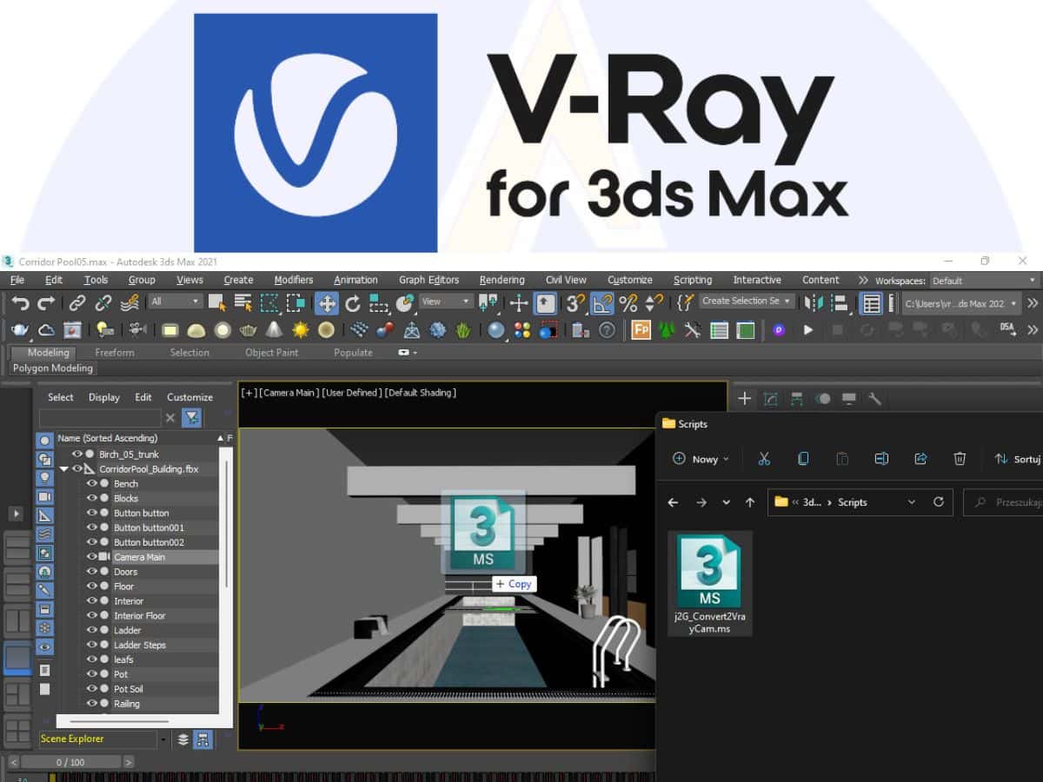Hide the Doors object with its eye toggle
The width and height of the screenshot is (1043, 782).
click(92, 572)
